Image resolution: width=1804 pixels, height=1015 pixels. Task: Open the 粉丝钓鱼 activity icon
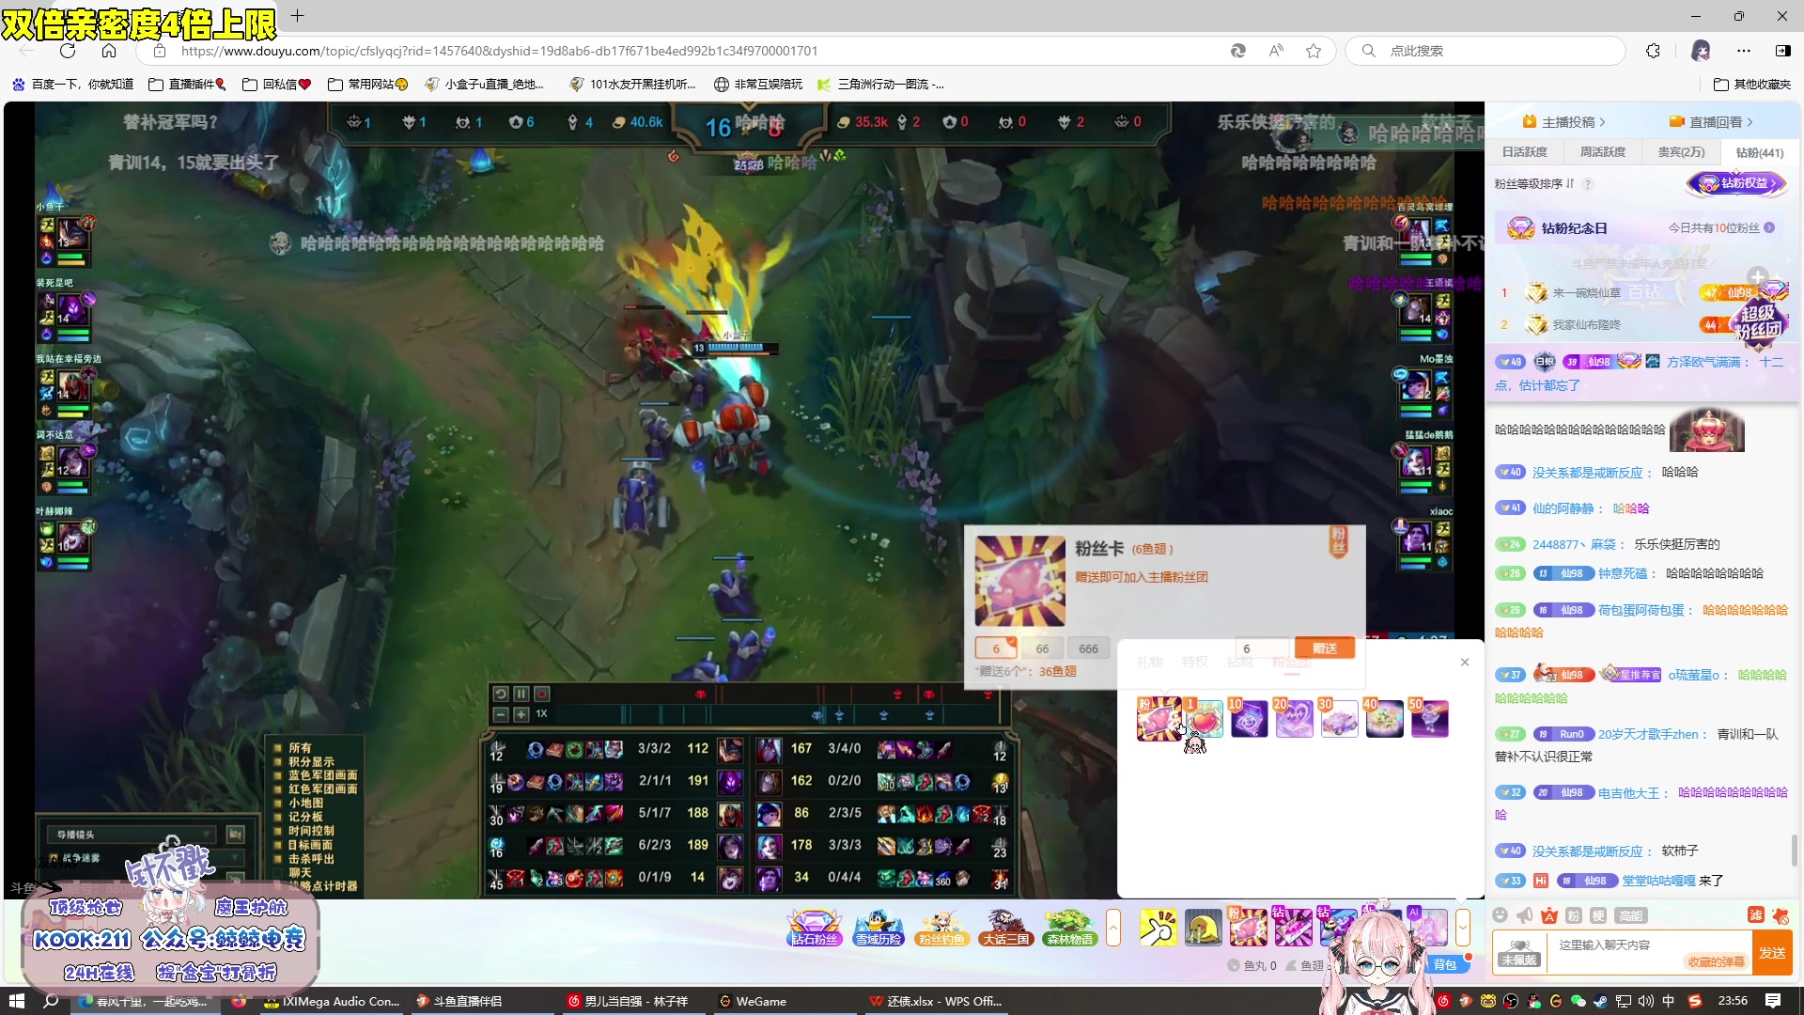coord(941,927)
